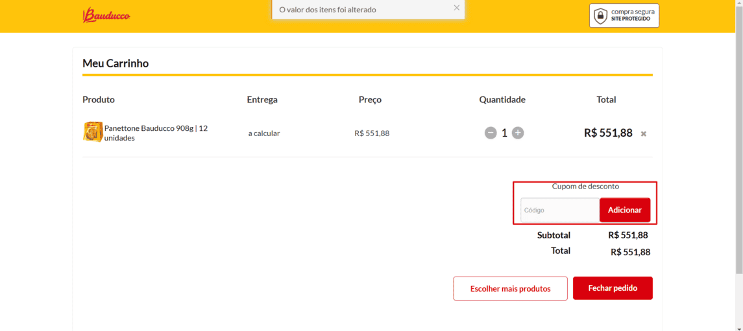Select the item total R$ 551,88 in row
Image resolution: width=743 pixels, height=331 pixels.
tap(608, 133)
